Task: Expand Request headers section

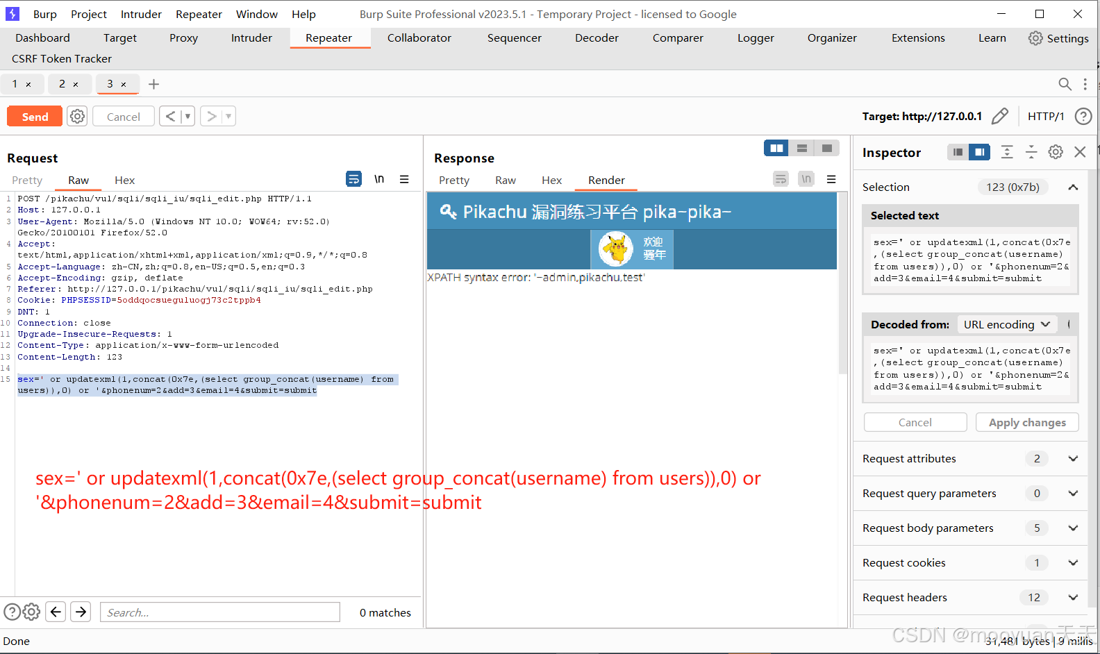Action: point(1073,597)
